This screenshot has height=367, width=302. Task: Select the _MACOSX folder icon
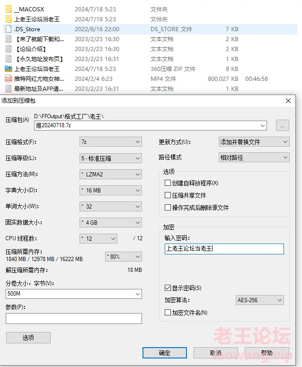tap(9, 9)
